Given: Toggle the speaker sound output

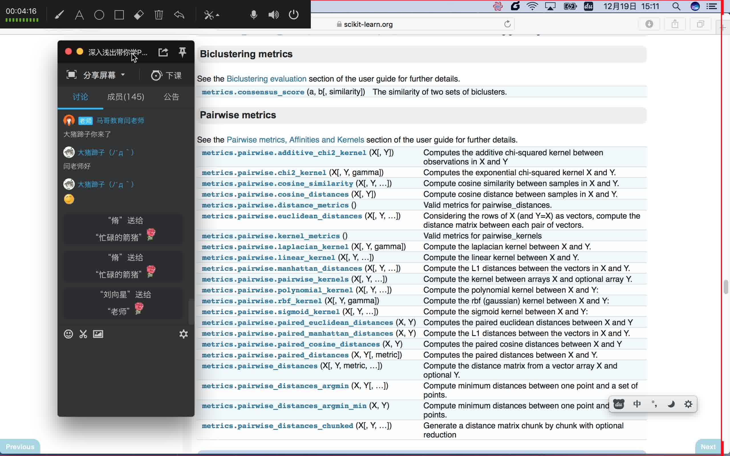Looking at the screenshot, I should [x=273, y=15].
